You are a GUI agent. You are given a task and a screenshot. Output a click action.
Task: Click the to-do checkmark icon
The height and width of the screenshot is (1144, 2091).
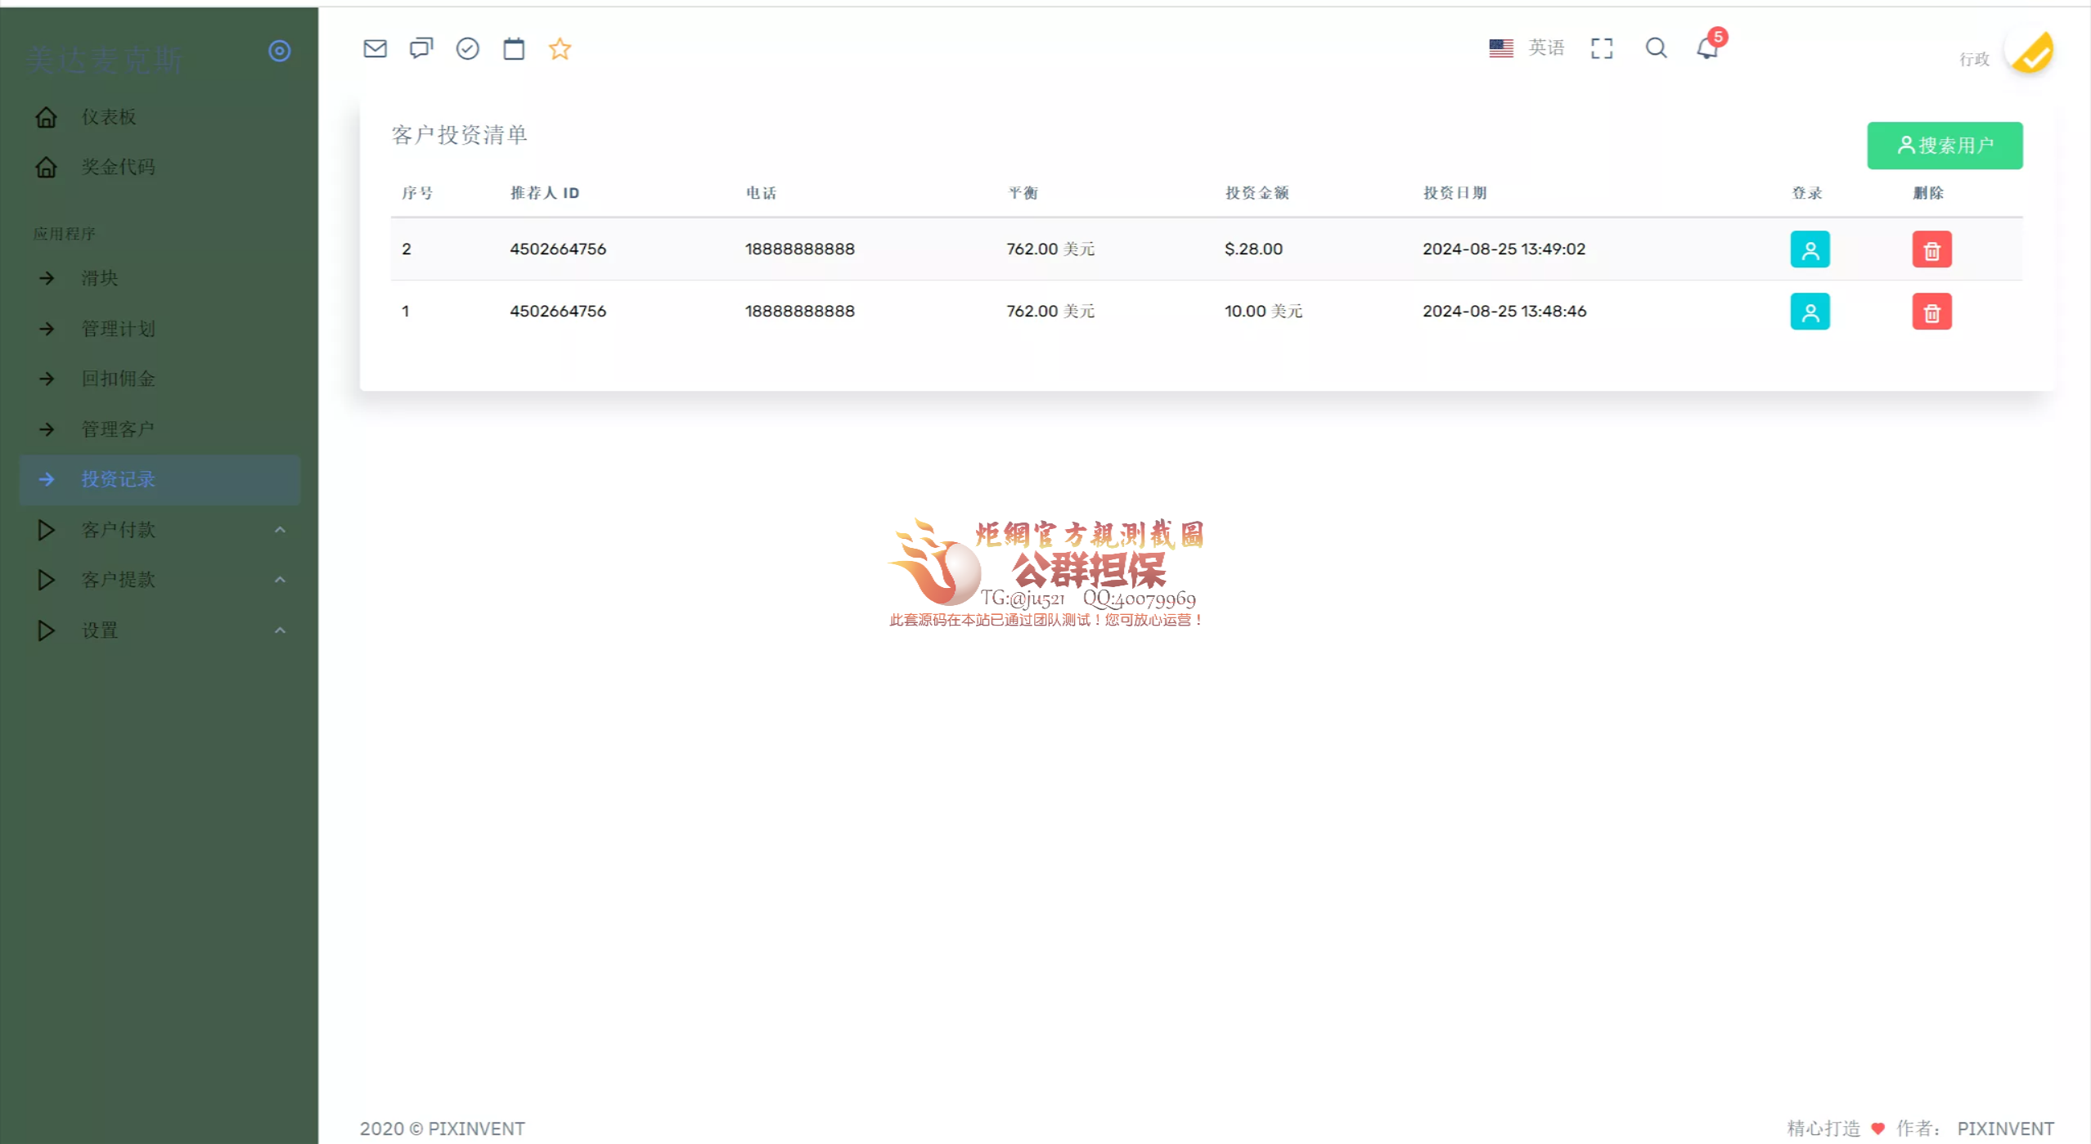coord(467,48)
